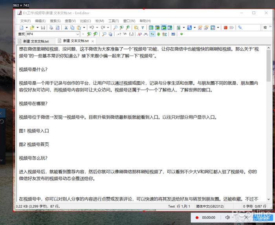The height and width of the screenshot is (225, 275).
Task: Click the speaker volume icon on recorder bar
Action: click(x=227, y=217)
